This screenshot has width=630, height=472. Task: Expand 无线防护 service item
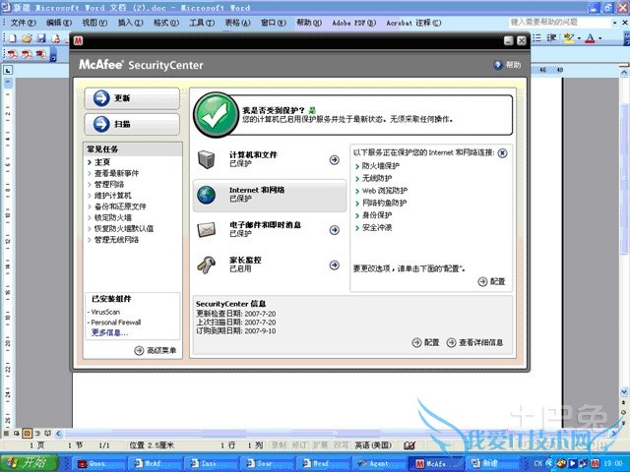click(x=374, y=178)
